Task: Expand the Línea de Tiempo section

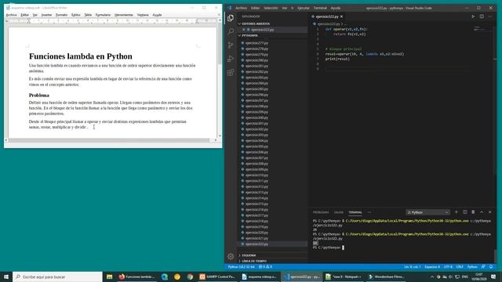Action: 253,261
